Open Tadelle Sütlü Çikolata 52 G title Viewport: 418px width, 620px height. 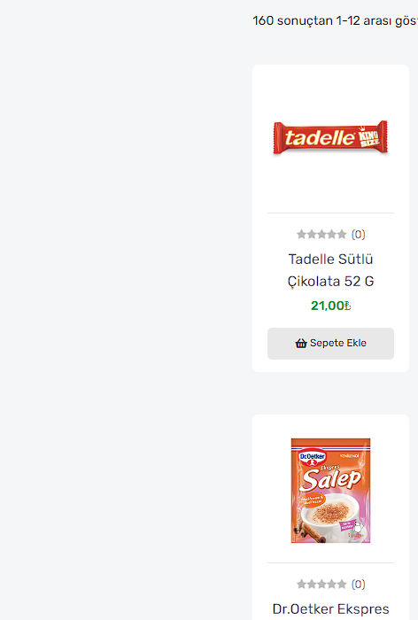coord(330,270)
